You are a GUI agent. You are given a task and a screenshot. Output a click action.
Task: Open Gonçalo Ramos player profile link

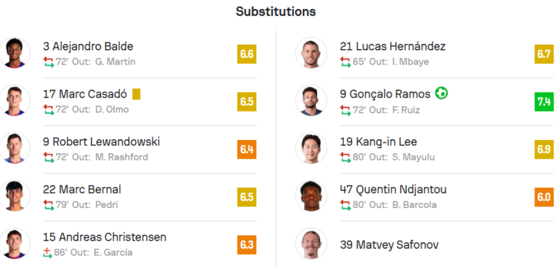385,94
